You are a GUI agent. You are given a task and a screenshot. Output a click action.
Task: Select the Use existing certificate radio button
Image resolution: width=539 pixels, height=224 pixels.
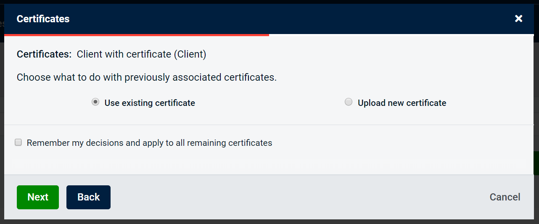click(95, 102)
